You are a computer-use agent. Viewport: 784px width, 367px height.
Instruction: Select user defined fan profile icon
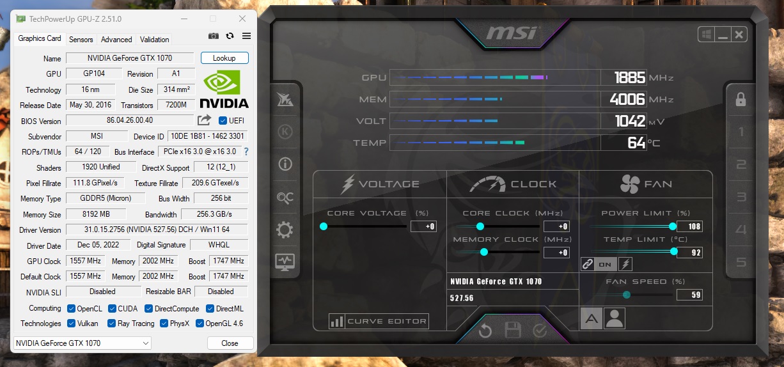click(x=614, y=318)
